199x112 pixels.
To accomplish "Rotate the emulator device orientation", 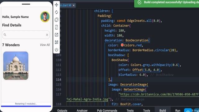I will pyautogui.click(x=57, y=20).
